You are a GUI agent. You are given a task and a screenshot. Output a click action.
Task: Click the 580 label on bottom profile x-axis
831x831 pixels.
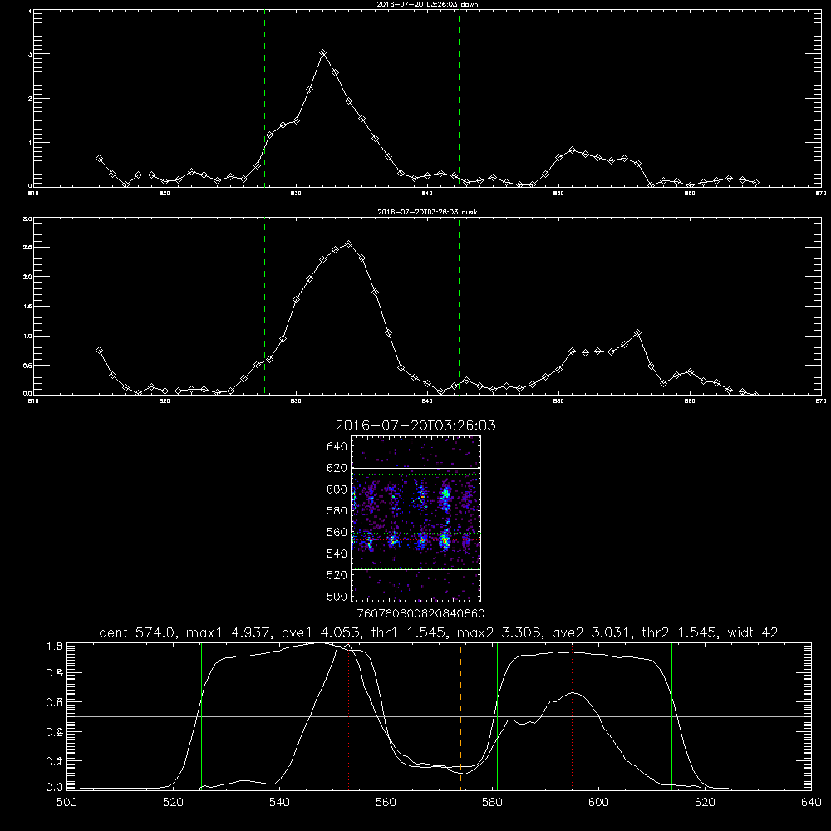click(x=492, y=802)
